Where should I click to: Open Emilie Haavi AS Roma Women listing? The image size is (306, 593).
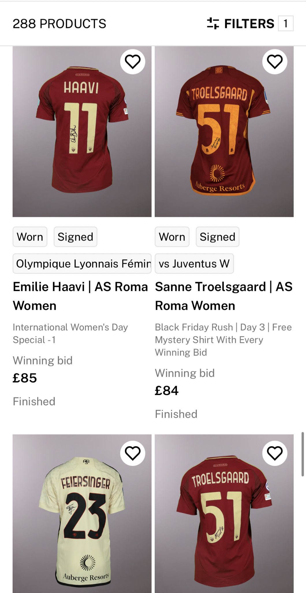point(80,296)
